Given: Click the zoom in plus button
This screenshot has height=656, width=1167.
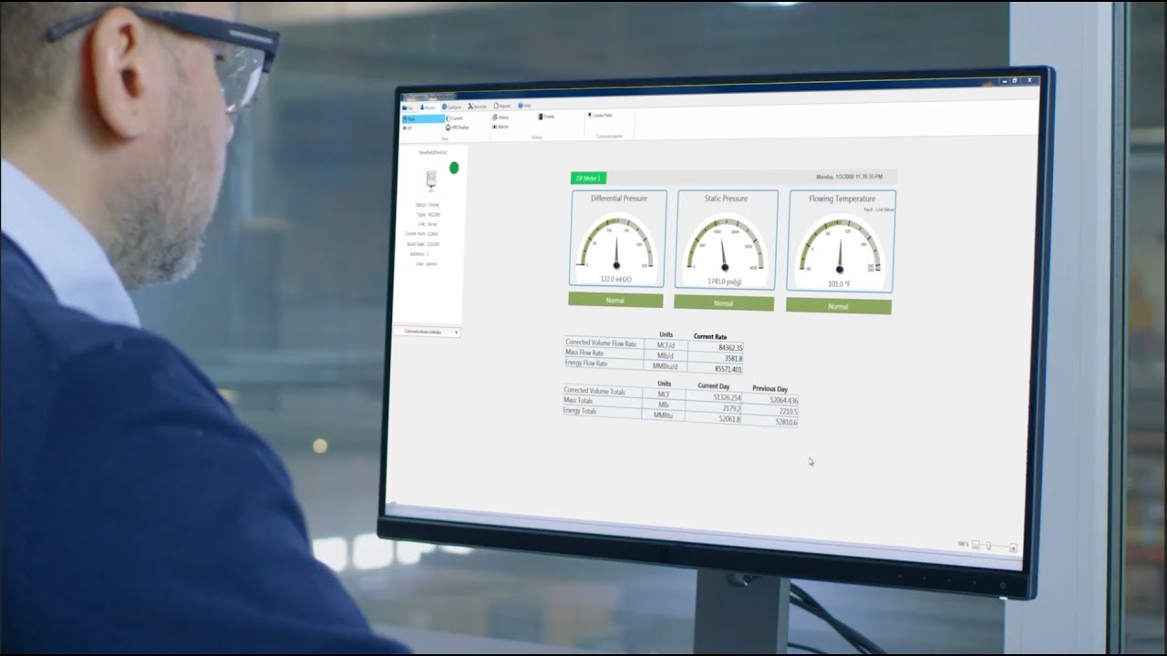Looking at the screenshot, I should click(1013, 548).
